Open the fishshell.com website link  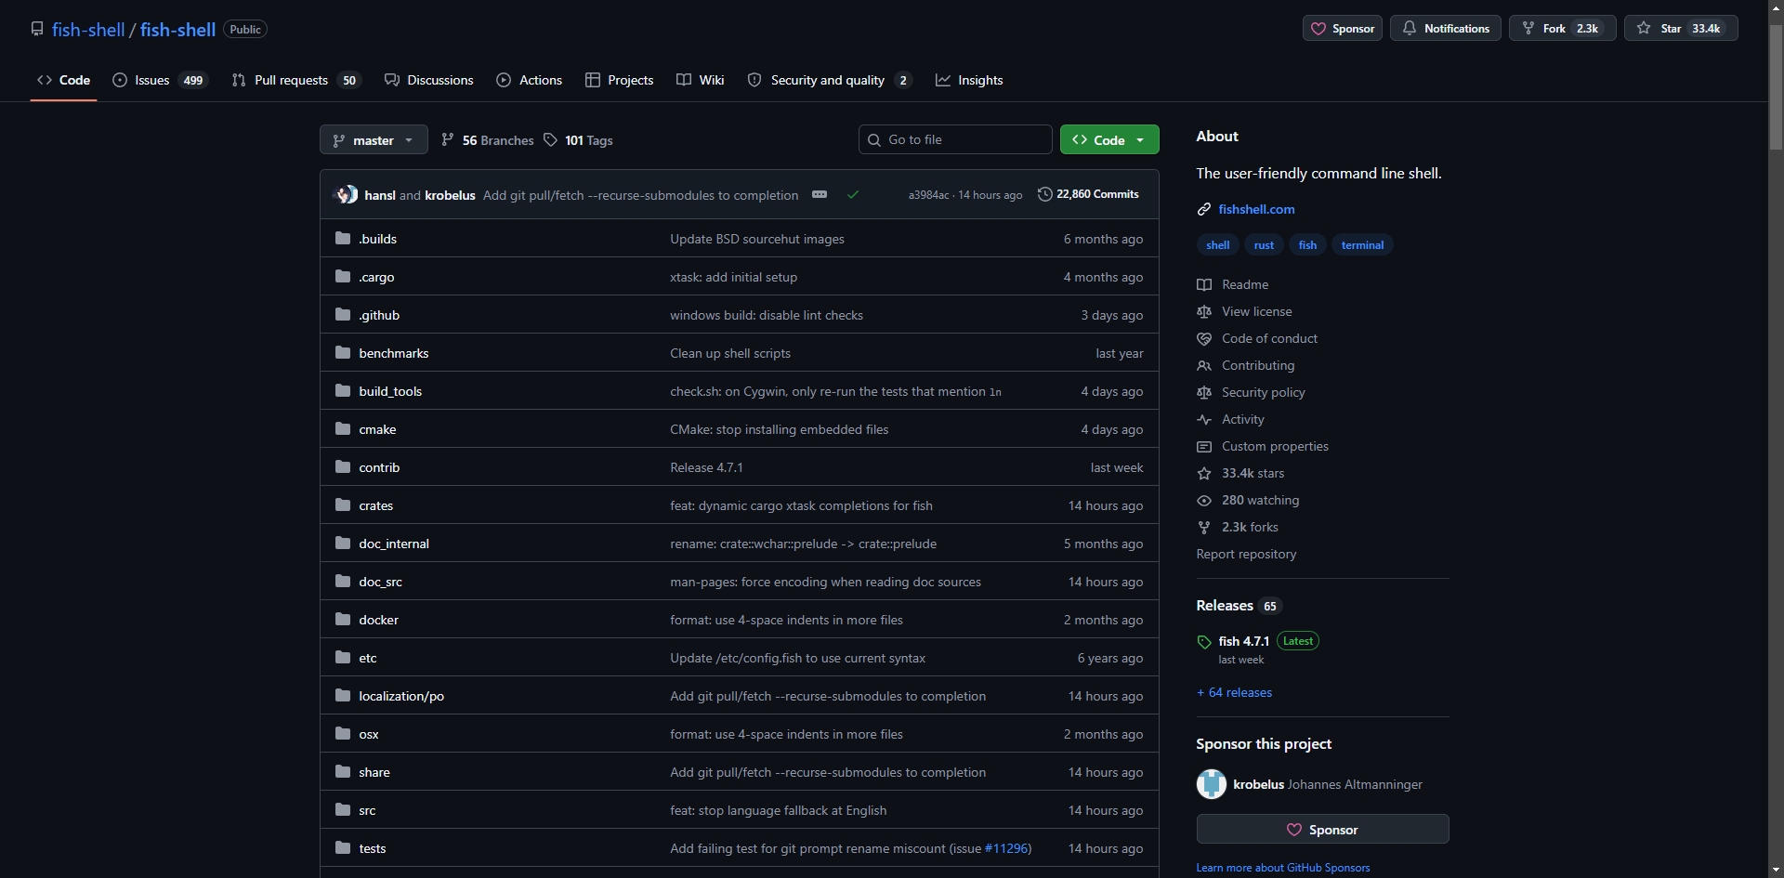[1256, 209]
